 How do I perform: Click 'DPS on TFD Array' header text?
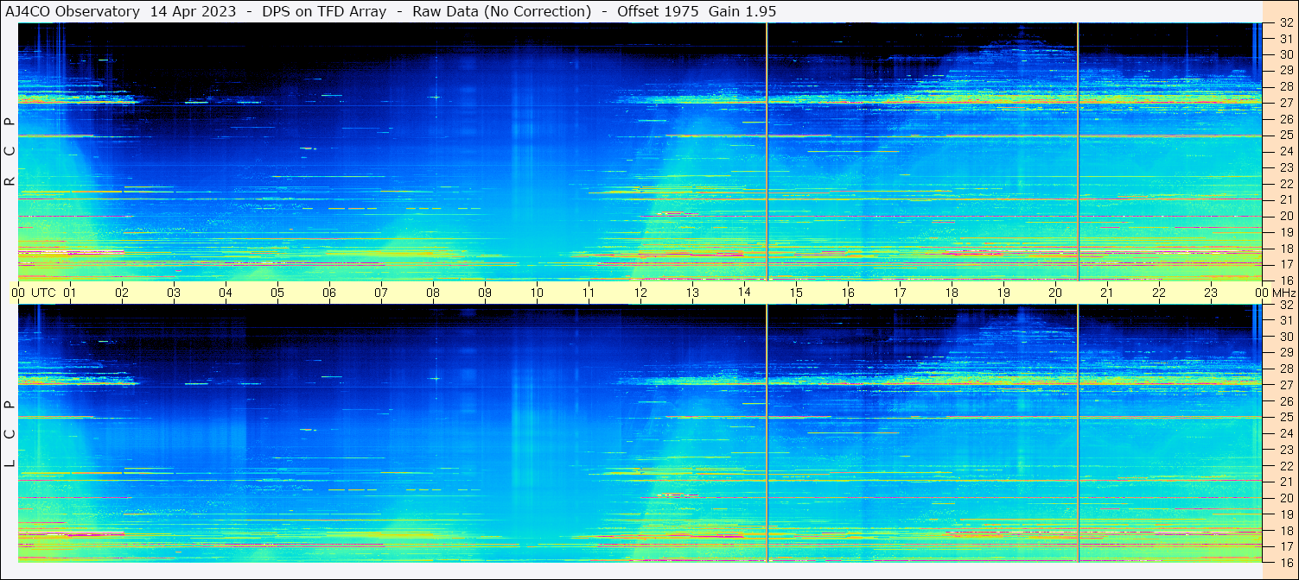(324, 11)
